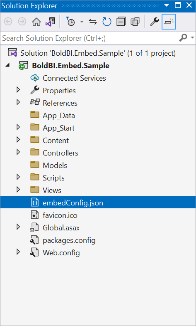Image resolution: width=196 pixels, height=326 pixels.
Task: Expand the App_Start folder
Action: (18, 127)
